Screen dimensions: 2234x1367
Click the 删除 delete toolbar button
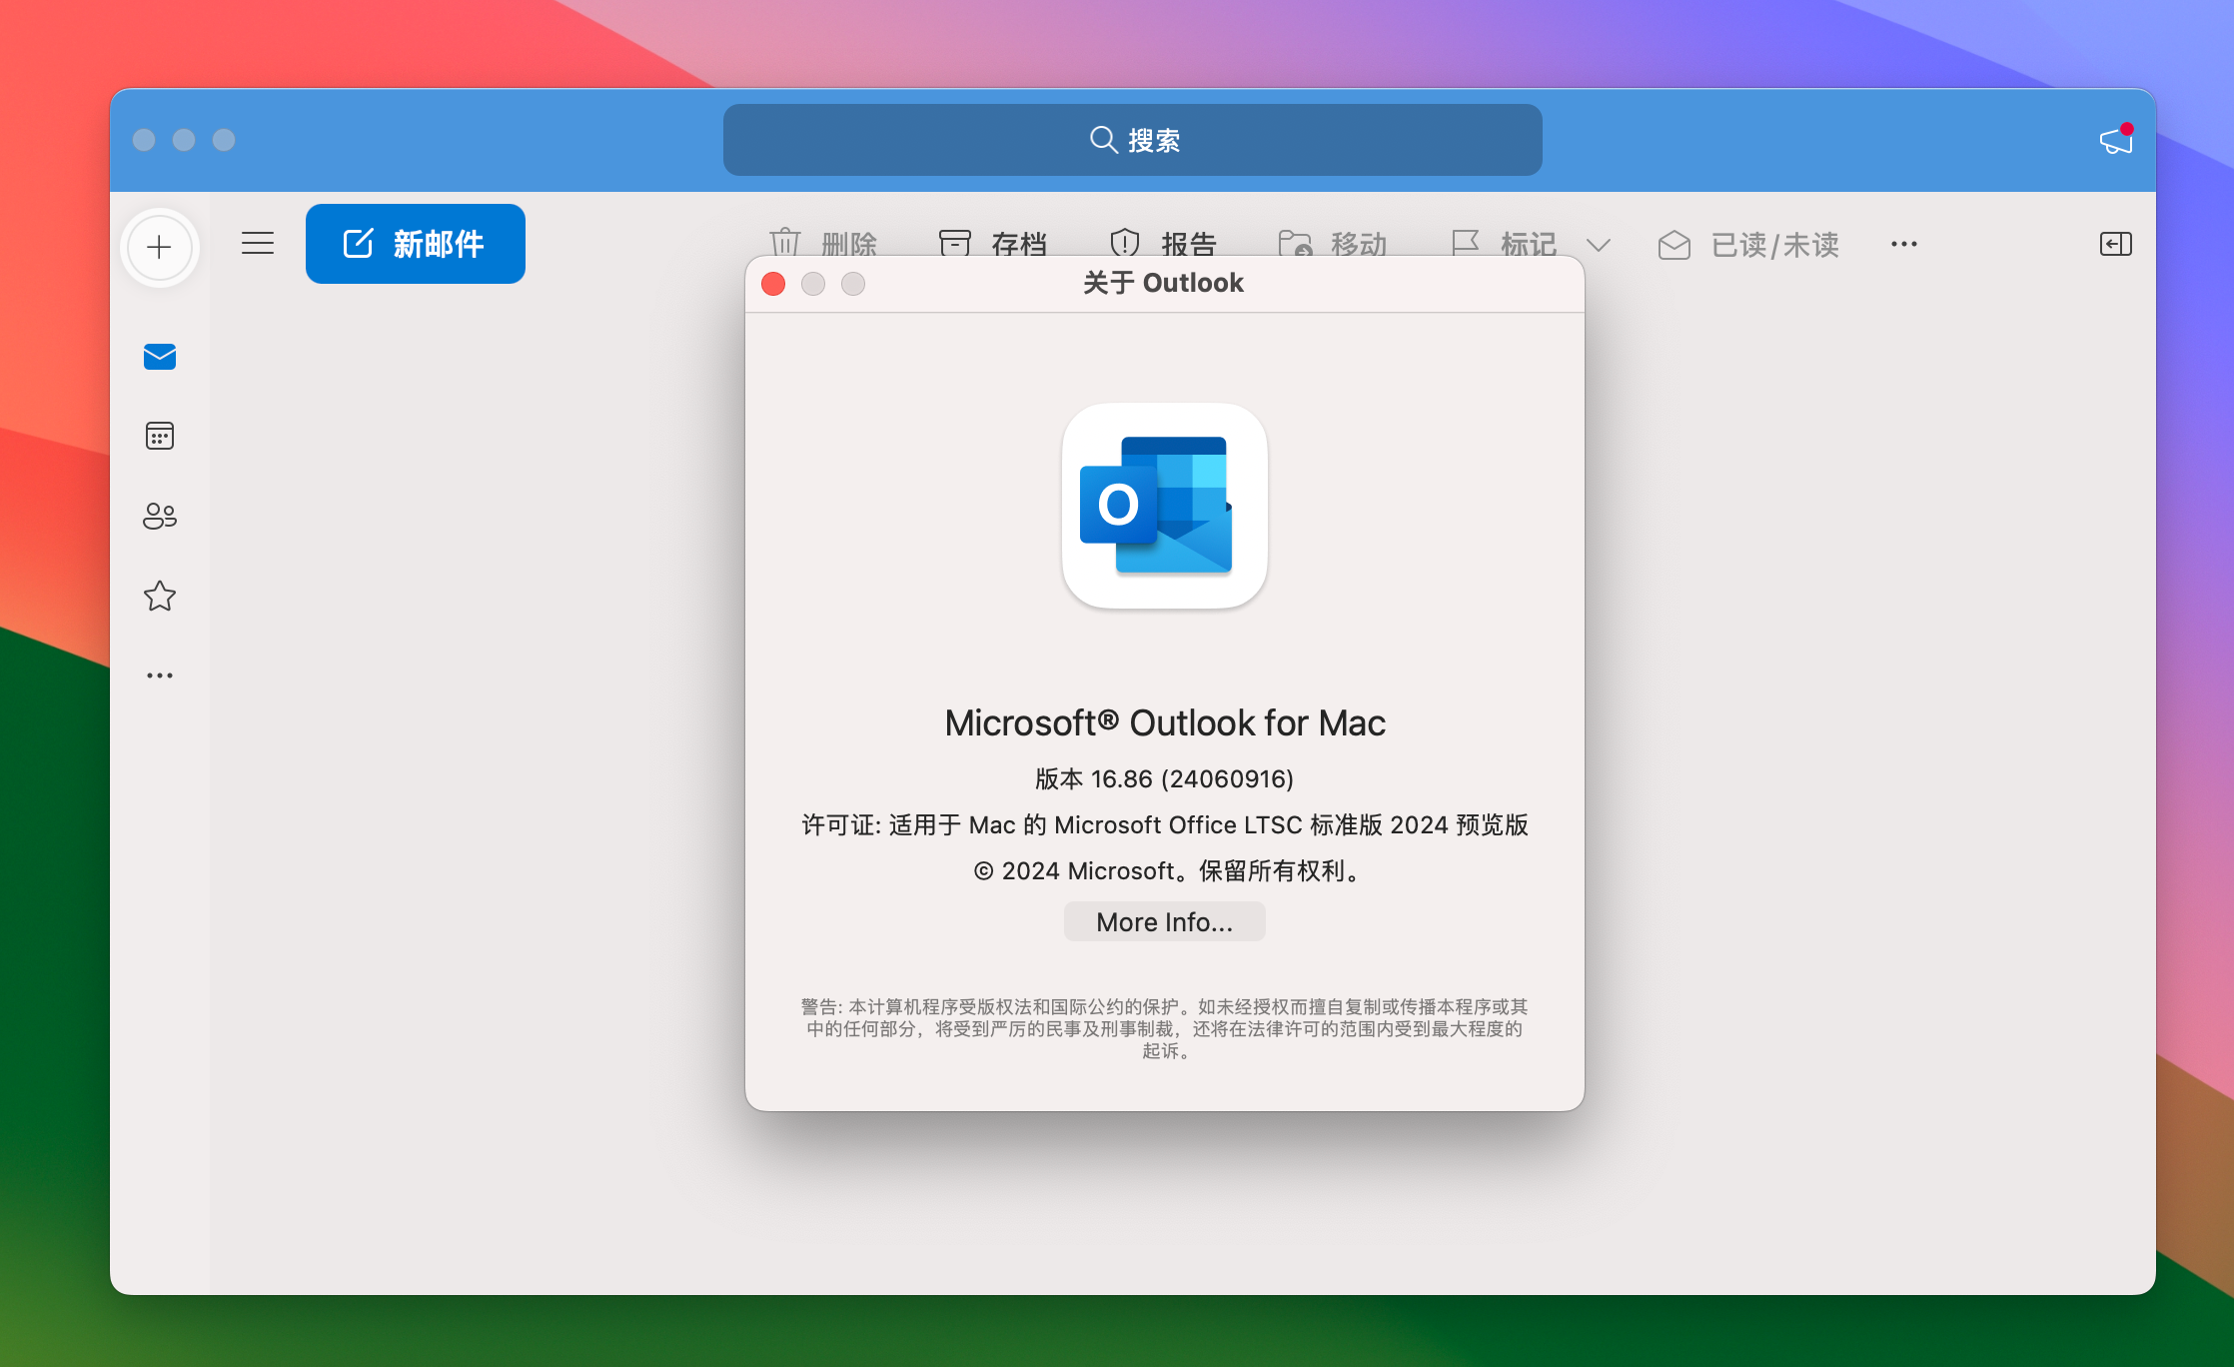click(823, 243)
